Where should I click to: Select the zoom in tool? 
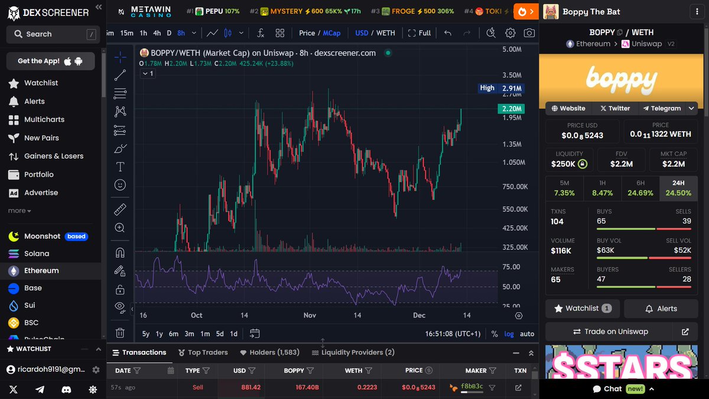[x=120, y=228]
